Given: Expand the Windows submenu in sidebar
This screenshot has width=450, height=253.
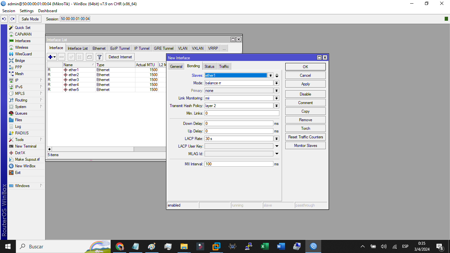Looking at the screenshot, I should click(x=42, y=185).
